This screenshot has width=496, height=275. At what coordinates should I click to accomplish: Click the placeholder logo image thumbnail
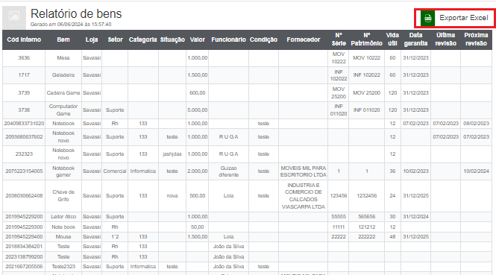(x=14, y=17)
